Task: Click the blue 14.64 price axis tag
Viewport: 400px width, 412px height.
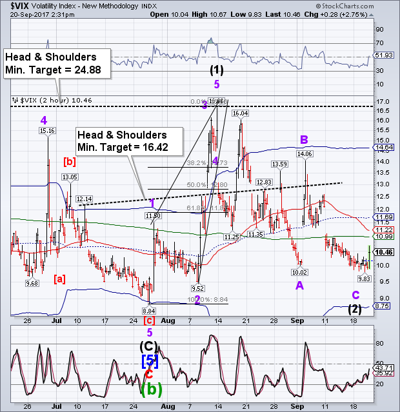Action: pyautogui.click(x=384, y=147)
